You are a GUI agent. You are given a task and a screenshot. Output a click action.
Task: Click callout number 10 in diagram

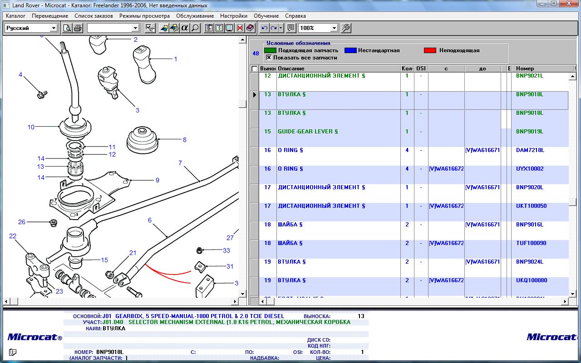coord(31,127)
